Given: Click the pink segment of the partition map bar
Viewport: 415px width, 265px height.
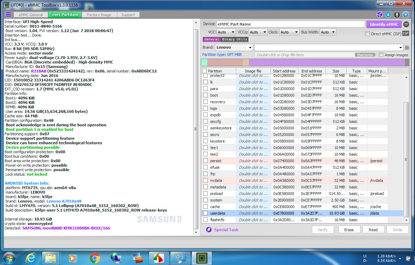Looking at the screenshot, I should click(x=225, y=62).
